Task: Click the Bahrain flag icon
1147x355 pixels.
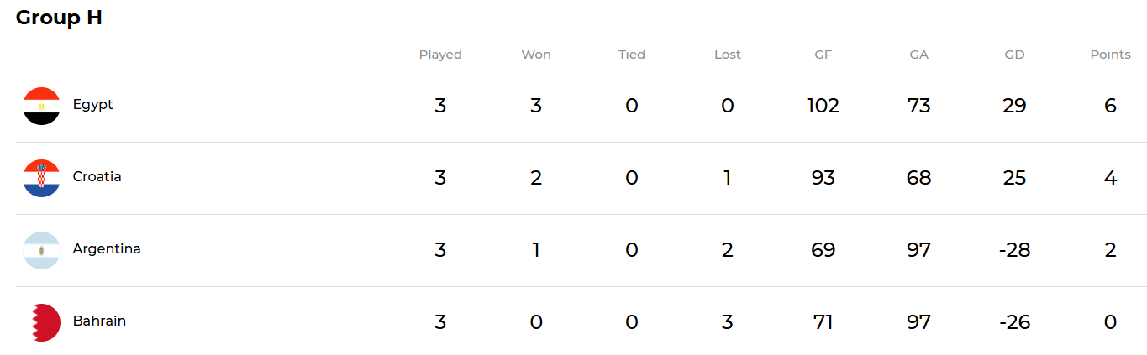Action: click(x=42, y=322)
